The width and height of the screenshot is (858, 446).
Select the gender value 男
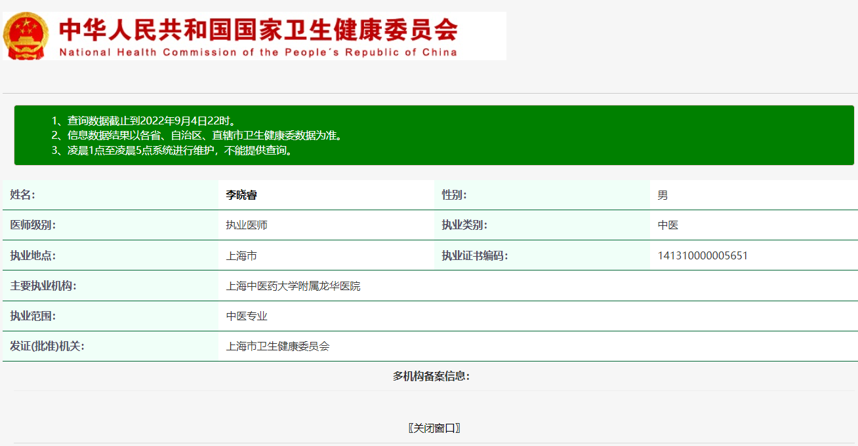[x=663, y=195]
